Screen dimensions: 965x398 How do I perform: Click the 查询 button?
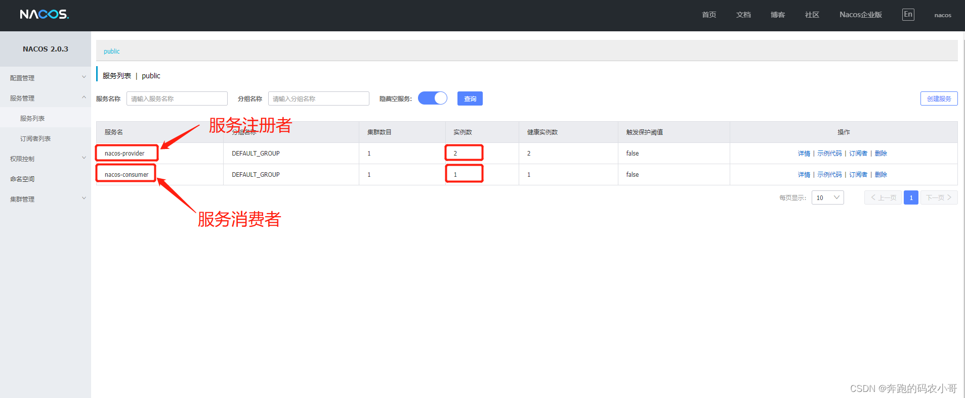click(x=470, y=98)
